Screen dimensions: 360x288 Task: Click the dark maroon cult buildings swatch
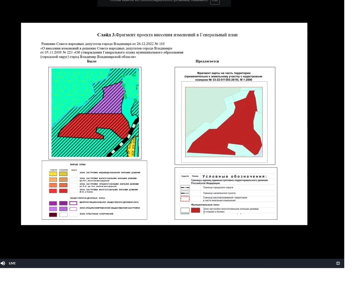click(53, 215)
